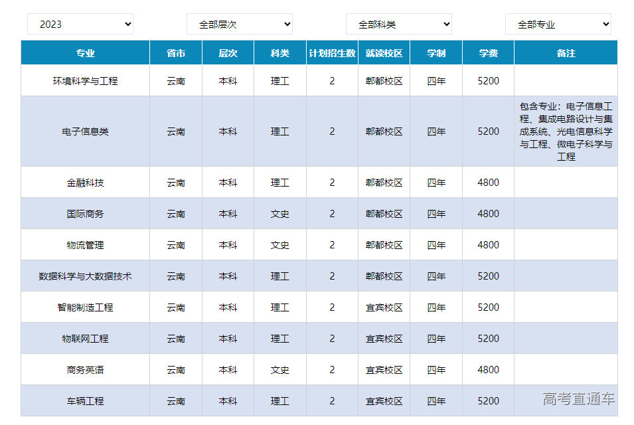Image resolution: width=634 pixels, height=425 pixels.
Task: Open the 2023 year dropdown
Action: [x=80, y=25]
